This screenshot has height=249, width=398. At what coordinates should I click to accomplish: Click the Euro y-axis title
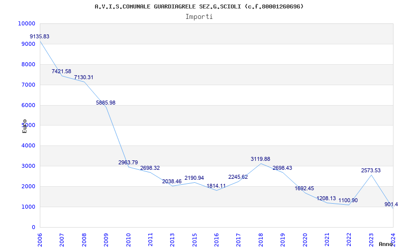pyautogui.click(x=24, y=126)
